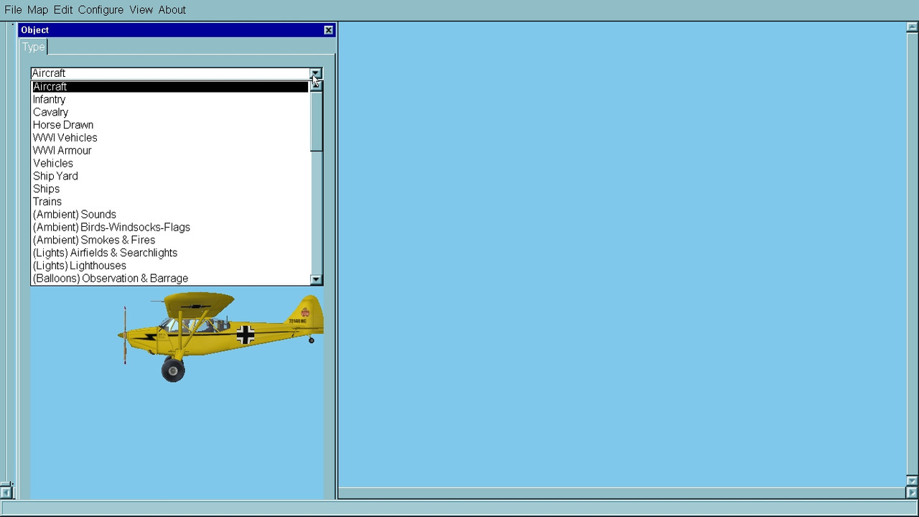Click the scroll left arrow at bottom left
919x517 pixels.
tap(6, 493)
